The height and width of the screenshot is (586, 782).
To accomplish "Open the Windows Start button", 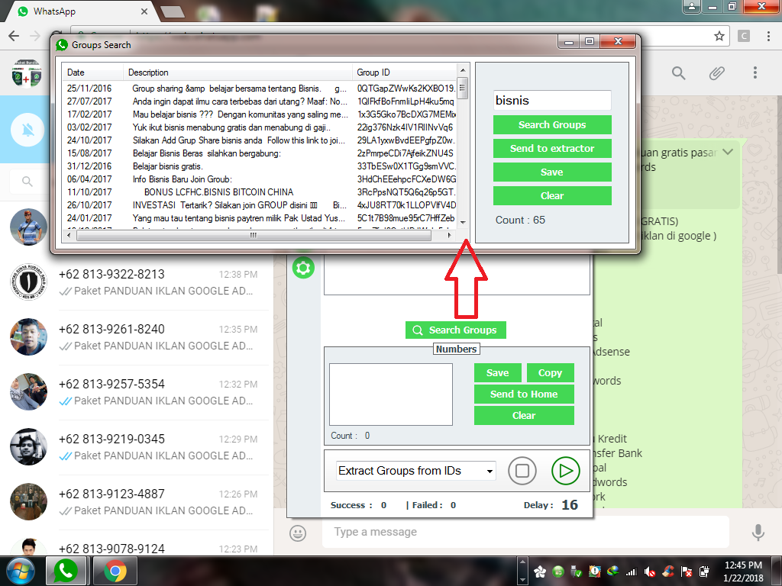I will [20, 571].
